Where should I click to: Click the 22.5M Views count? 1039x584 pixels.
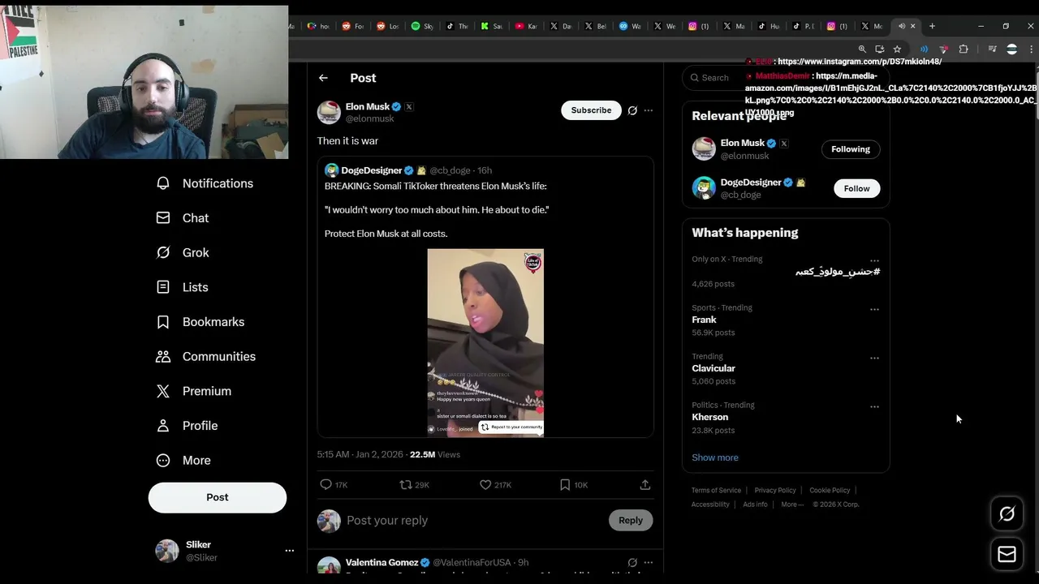[x=435, y=454]
